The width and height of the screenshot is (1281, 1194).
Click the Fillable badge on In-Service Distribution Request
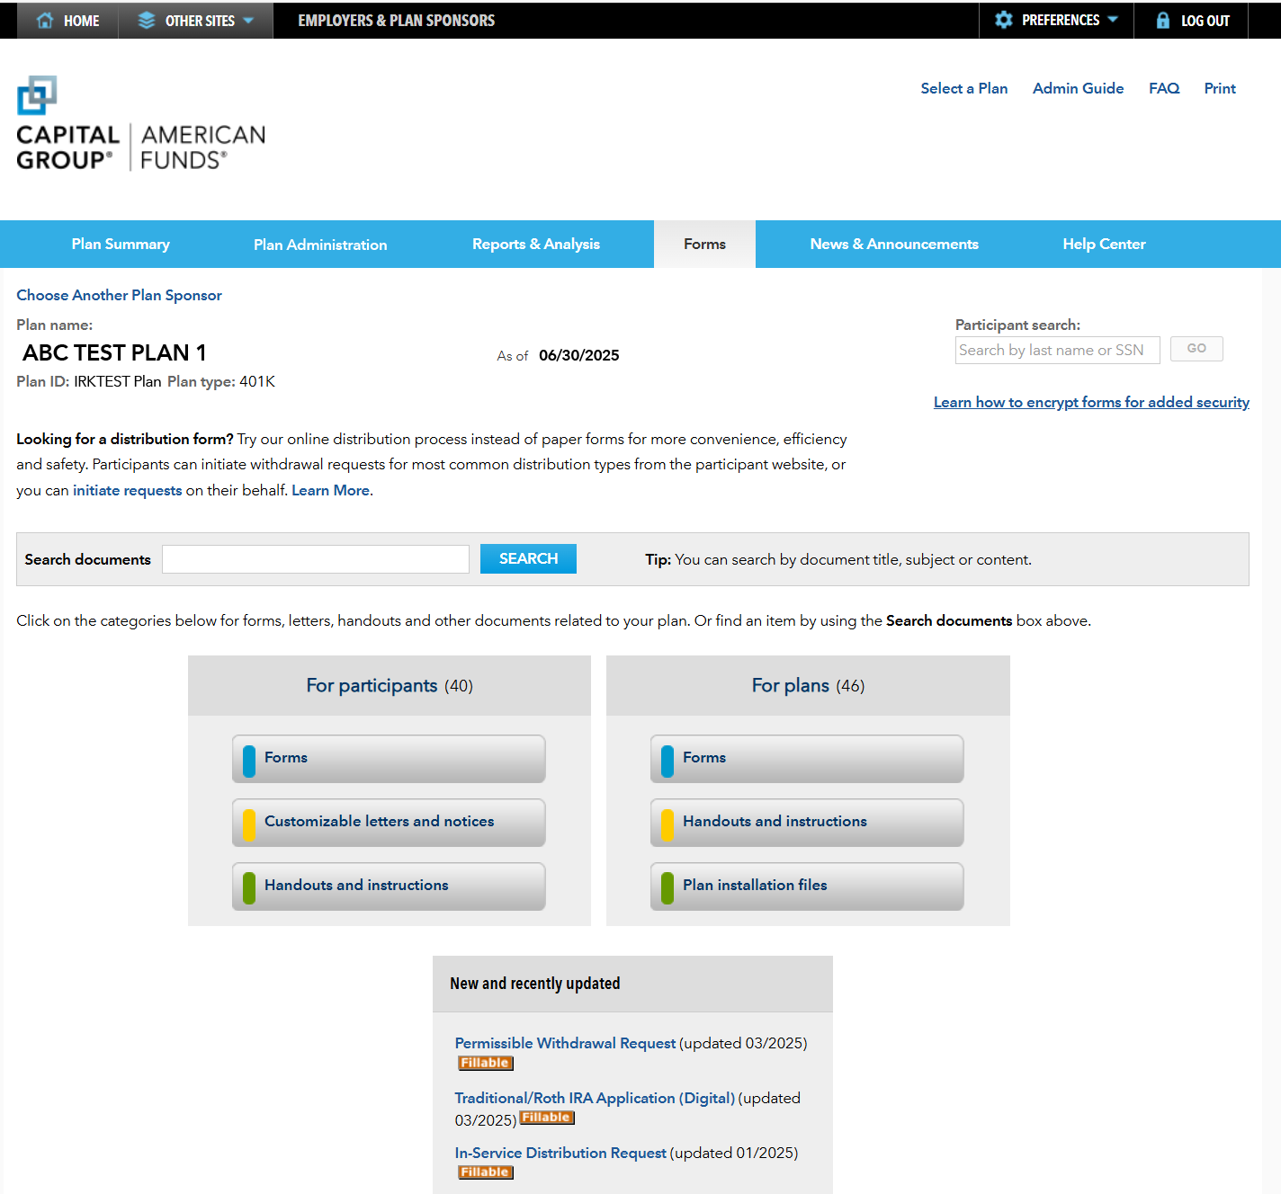click(x=485, y=1172)
